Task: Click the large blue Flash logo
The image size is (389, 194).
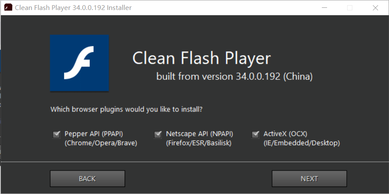Action: [79, 63]
